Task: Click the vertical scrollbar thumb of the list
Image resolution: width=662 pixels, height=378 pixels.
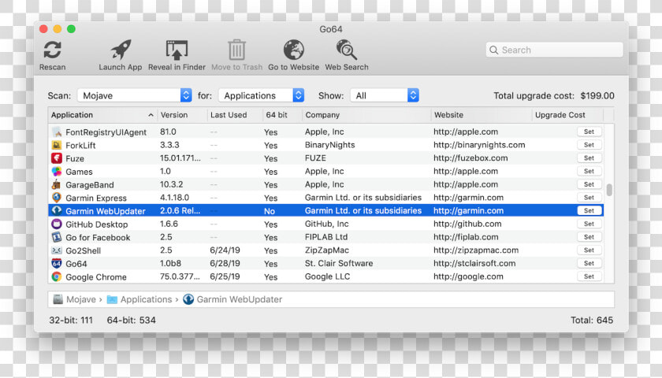Action: click(x=609, y=190)
